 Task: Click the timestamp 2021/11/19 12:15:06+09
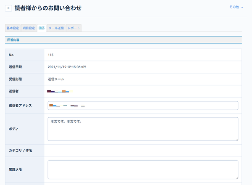point(67,67)
